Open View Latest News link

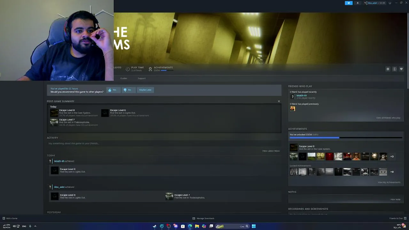[271, 151]
